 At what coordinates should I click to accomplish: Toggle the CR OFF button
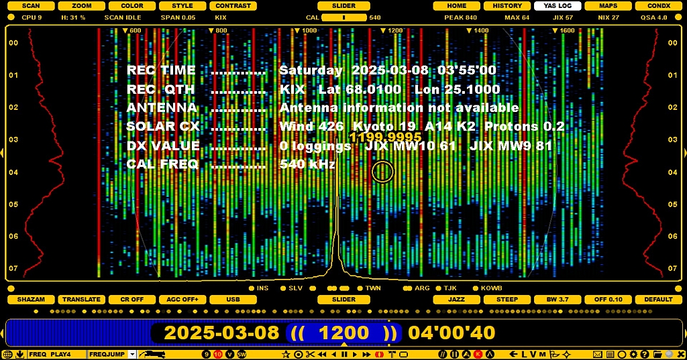[x=127, y=300]
